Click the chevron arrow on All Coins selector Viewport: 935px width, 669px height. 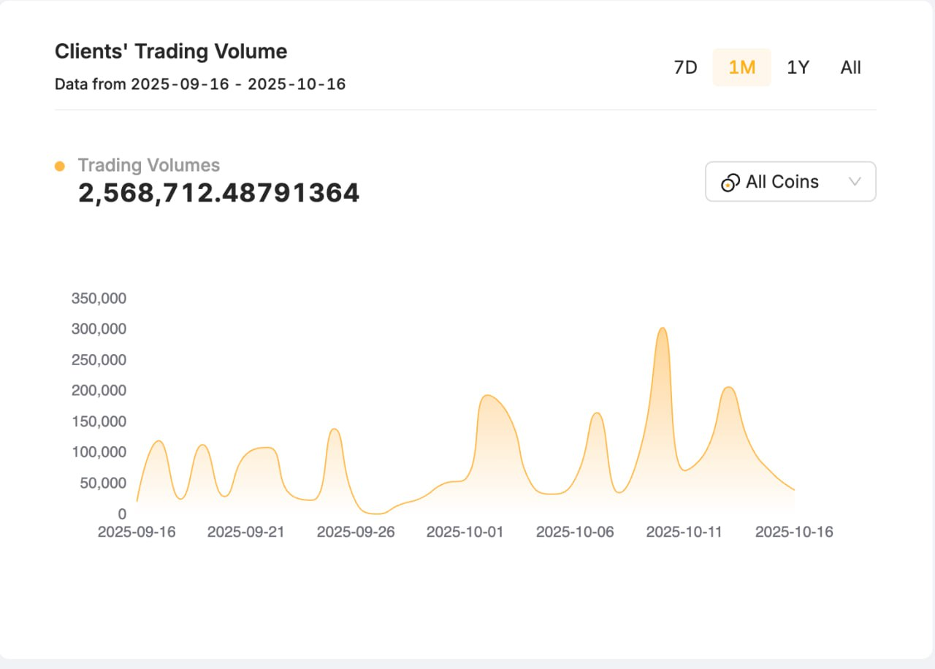[x=855, y=182]
